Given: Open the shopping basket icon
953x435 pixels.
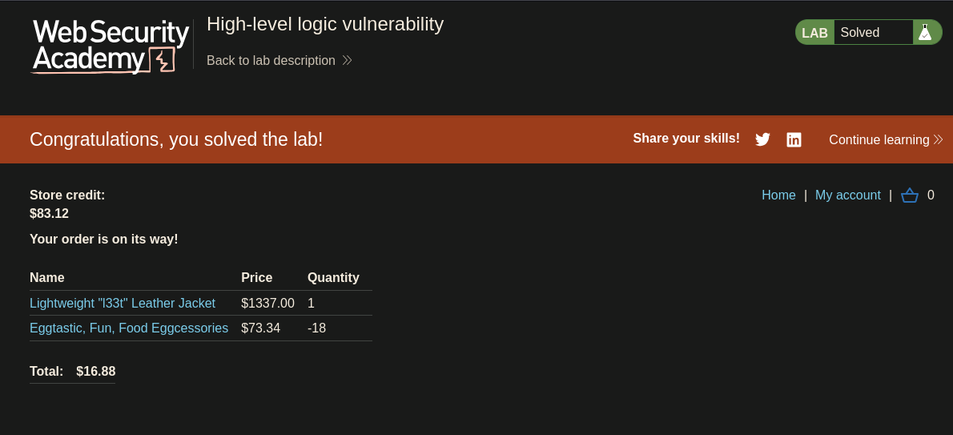Looking at the screenshot, I should (x=909, y=195).
